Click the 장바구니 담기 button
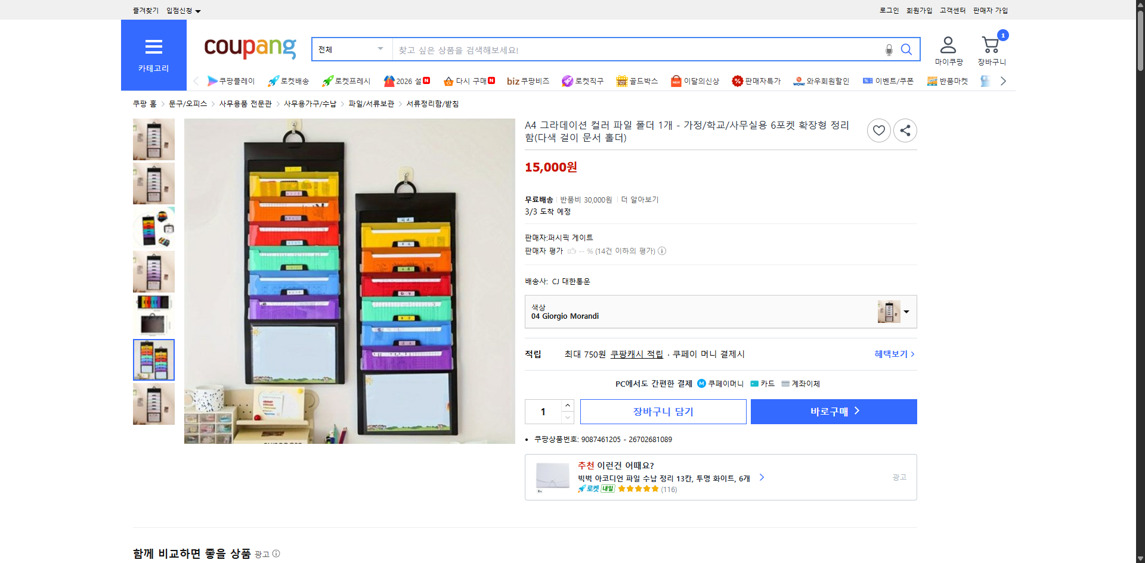The height and width of the screenshot is (563, 1145). coord(663,411)
